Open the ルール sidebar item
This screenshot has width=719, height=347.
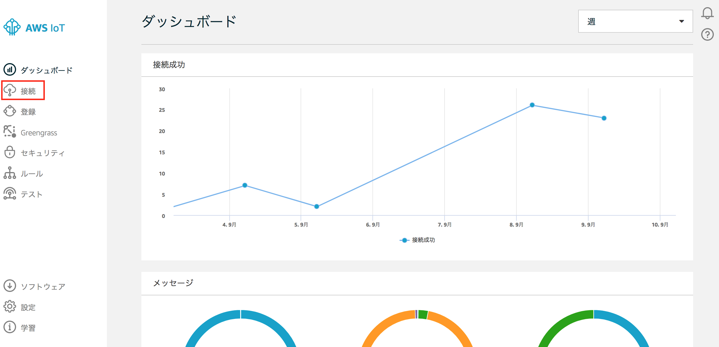(32, 174)
